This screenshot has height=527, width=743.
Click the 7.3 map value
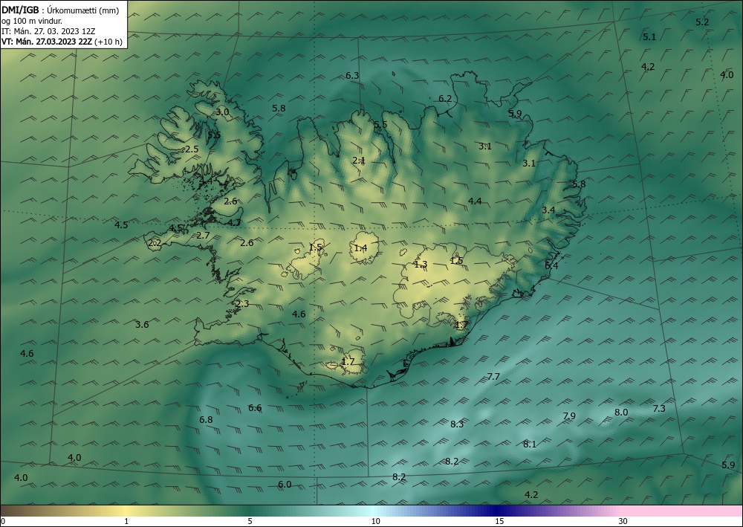(659, 409)
